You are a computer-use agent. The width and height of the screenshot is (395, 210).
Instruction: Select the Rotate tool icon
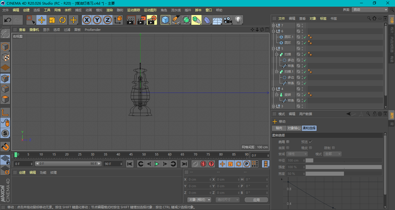62,20
